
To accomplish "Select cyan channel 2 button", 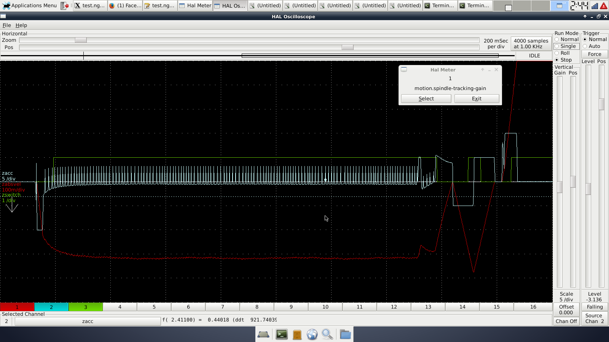I will click(x=51, y=307).
